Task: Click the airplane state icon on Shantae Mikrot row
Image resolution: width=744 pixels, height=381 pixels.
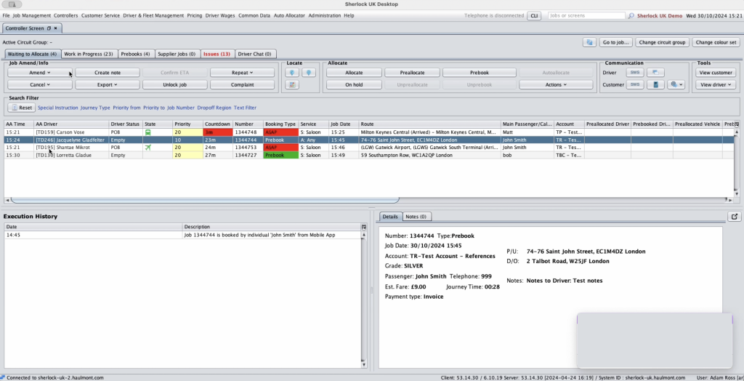Action: tap(148, 148)
